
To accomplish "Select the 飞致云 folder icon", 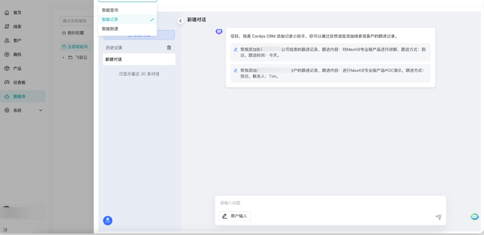I will (x=70, y=57).
